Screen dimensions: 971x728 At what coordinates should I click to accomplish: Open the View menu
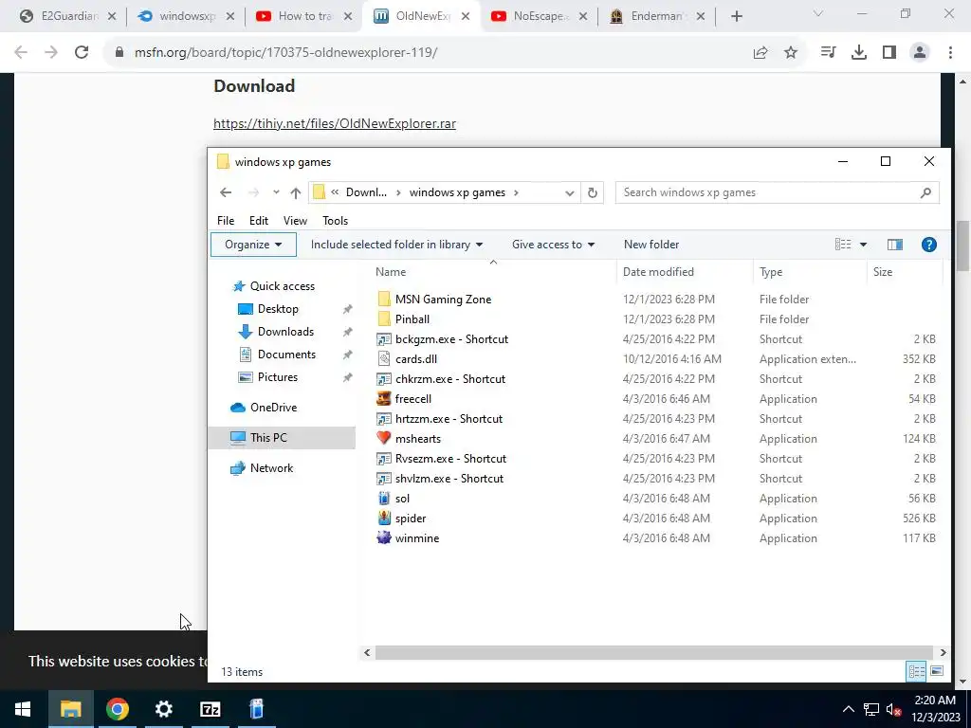tap(295, 220)
